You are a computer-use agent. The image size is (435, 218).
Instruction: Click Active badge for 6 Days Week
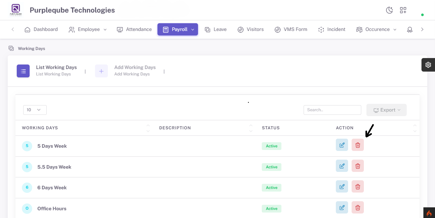tap(271, 188)
